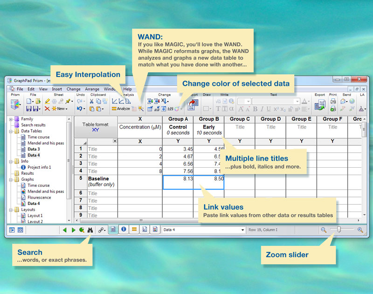
Task: Click the zoom-out magnifier icon
Action: (x=324, y=230)
